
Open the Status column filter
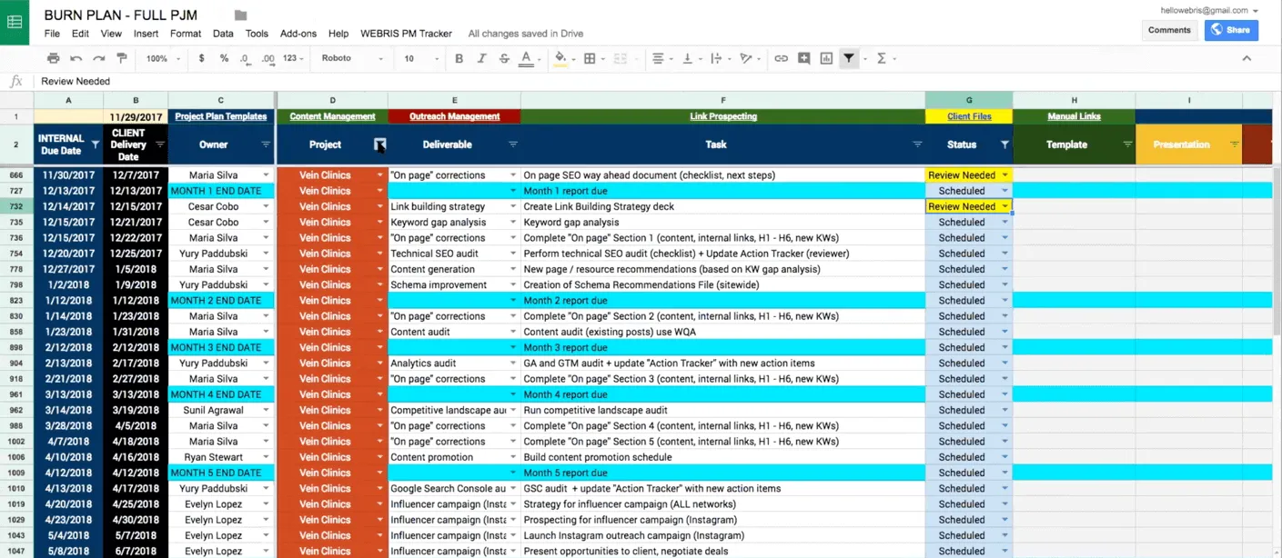click(x=1004, y=144)
